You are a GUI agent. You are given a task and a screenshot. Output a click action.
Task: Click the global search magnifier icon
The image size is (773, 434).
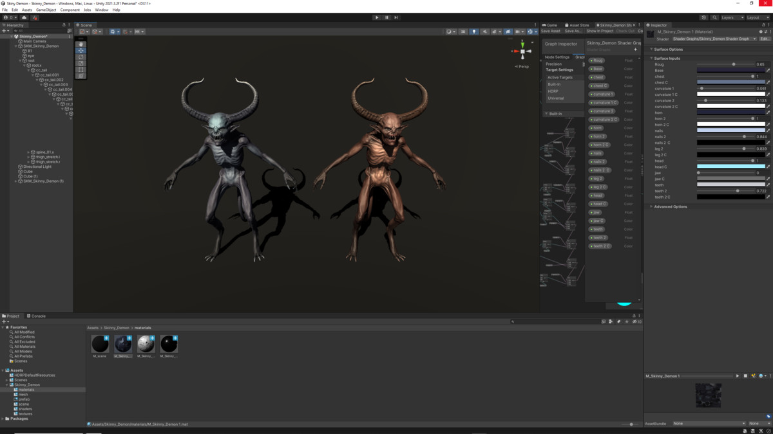[714, 17]
